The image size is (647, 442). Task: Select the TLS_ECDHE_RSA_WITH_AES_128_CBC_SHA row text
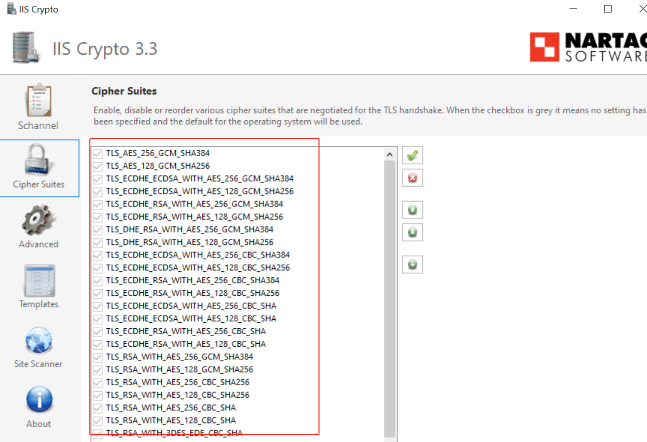tap(186, 344)
